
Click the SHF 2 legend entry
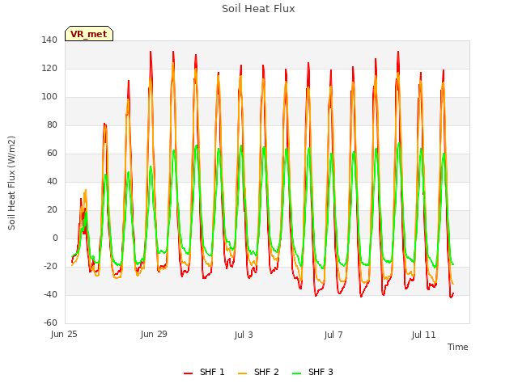258,372
